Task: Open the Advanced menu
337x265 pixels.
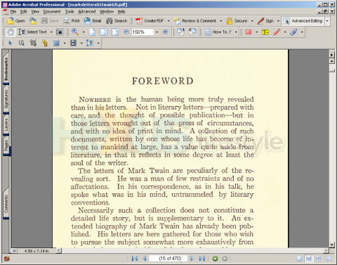Action: click(87, 11)
